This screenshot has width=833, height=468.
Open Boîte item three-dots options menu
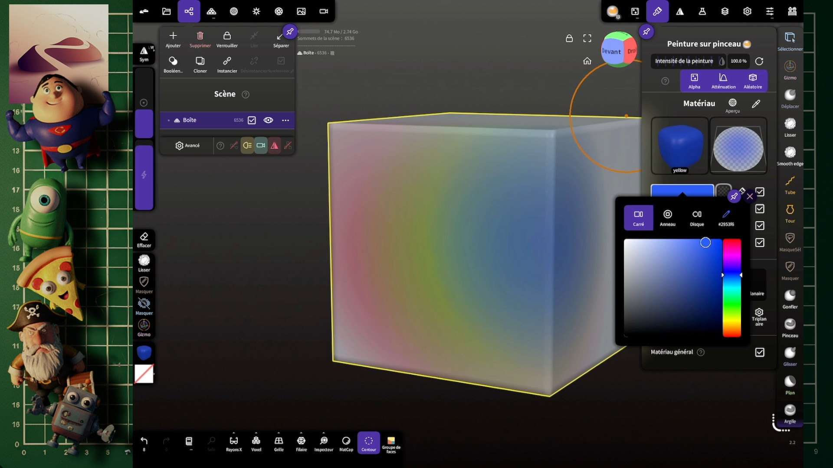pyautogui.click(x=285, y=120)
